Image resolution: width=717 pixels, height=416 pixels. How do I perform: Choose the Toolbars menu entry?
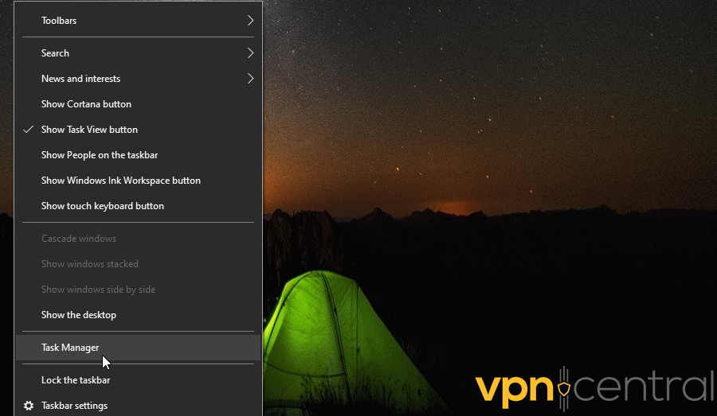(138, 21)
